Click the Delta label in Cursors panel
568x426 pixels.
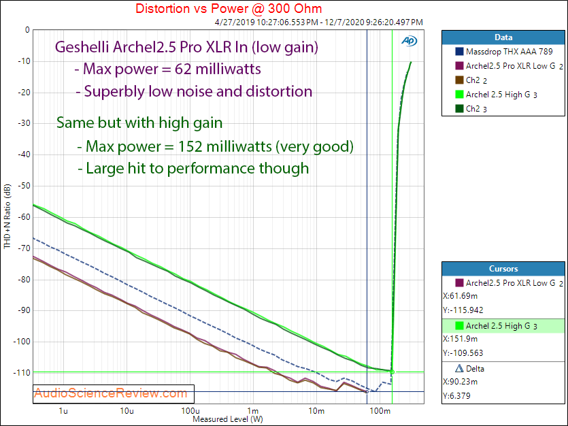(x=475, y=369)
